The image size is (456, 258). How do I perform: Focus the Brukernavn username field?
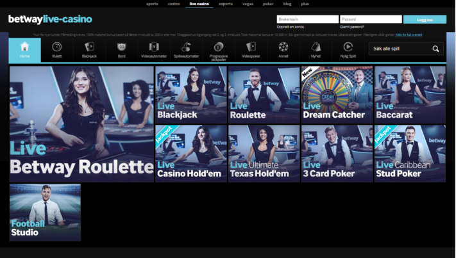click(x=308, y=19)
